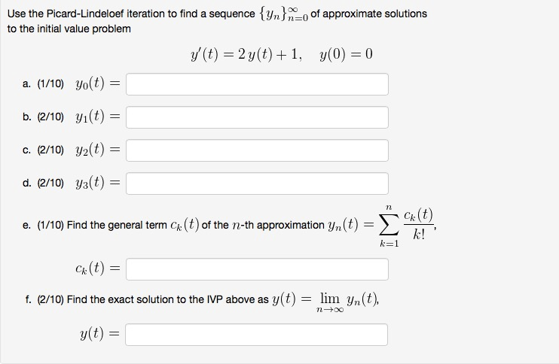Click the y0(t) = math label
559x364 pixels.
pos(98,84)
